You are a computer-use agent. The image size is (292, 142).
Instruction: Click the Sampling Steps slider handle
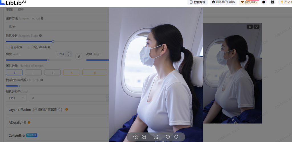pos(53,41)
